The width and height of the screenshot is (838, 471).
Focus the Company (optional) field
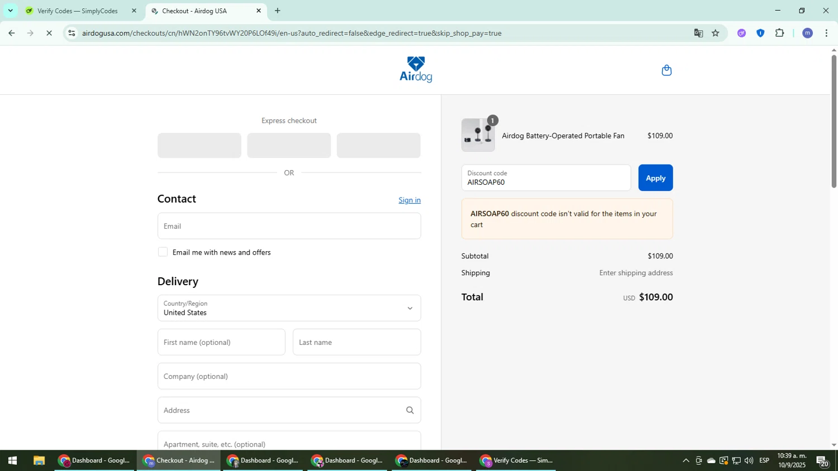tap(289, 376)
